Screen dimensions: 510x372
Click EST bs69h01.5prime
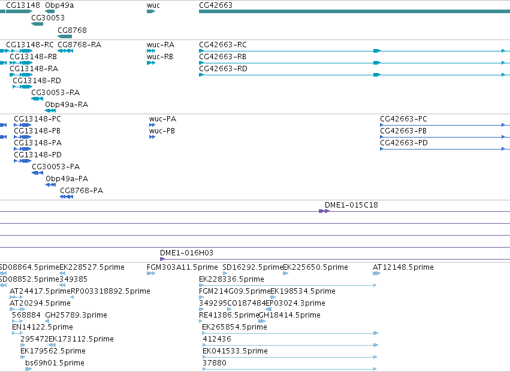point(55,363)
